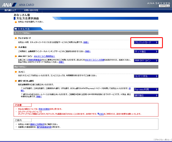Open the 国内線トップ menu item
This screenshot has height=142, width=172.
(x=10, y=10)
